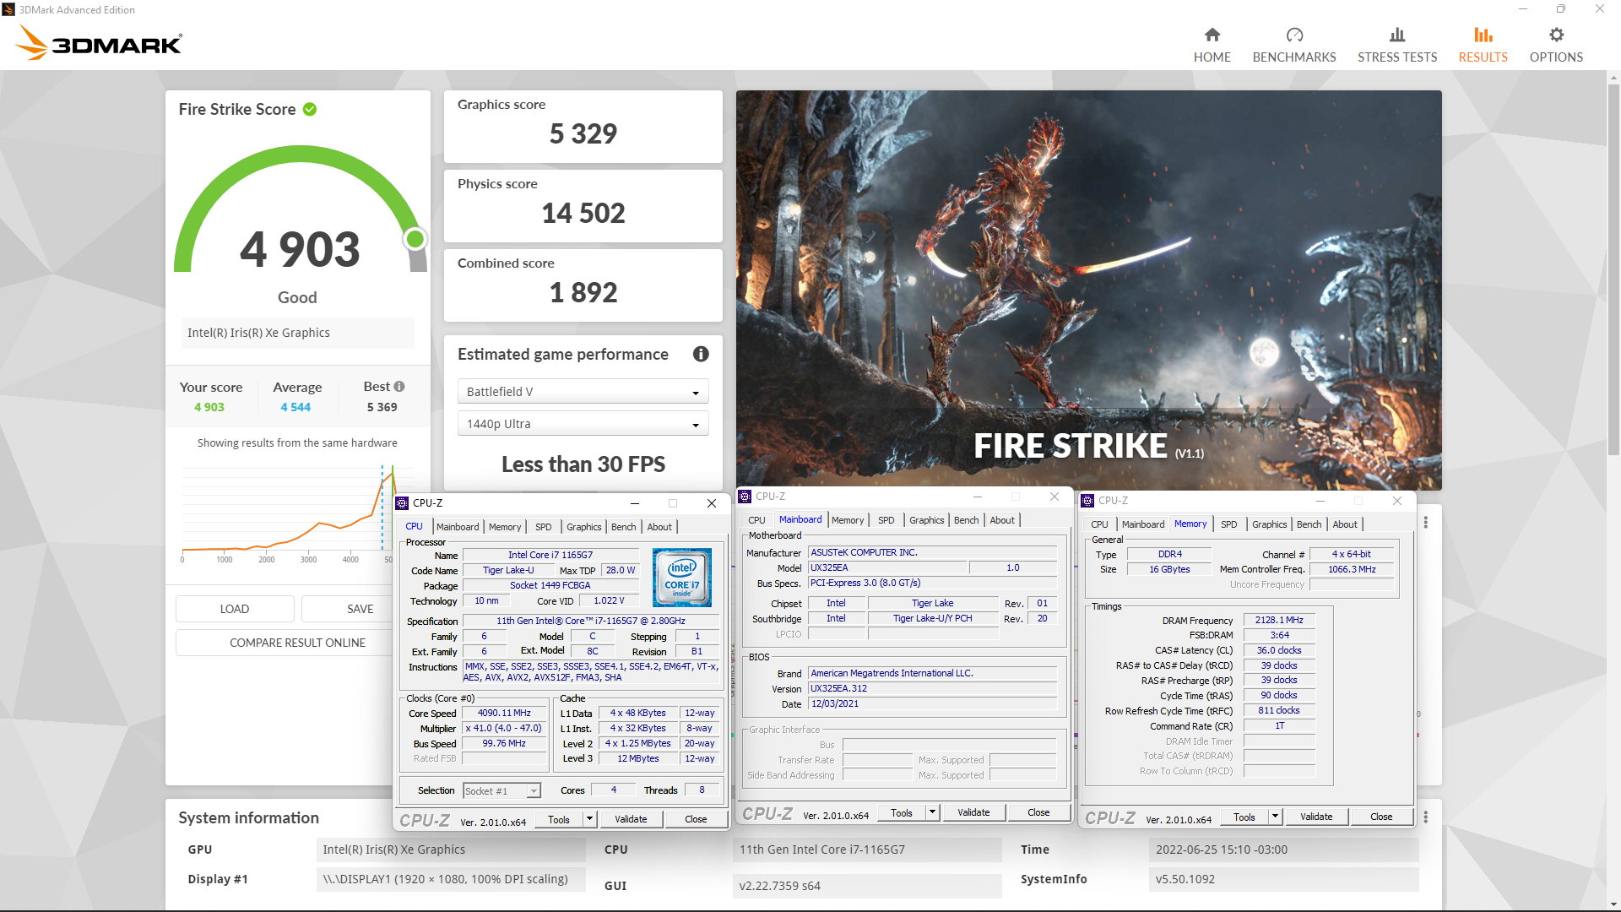Expand Tools arrow in CPU-Z Memory window

pyautogui.click(x=1275, y=817)
